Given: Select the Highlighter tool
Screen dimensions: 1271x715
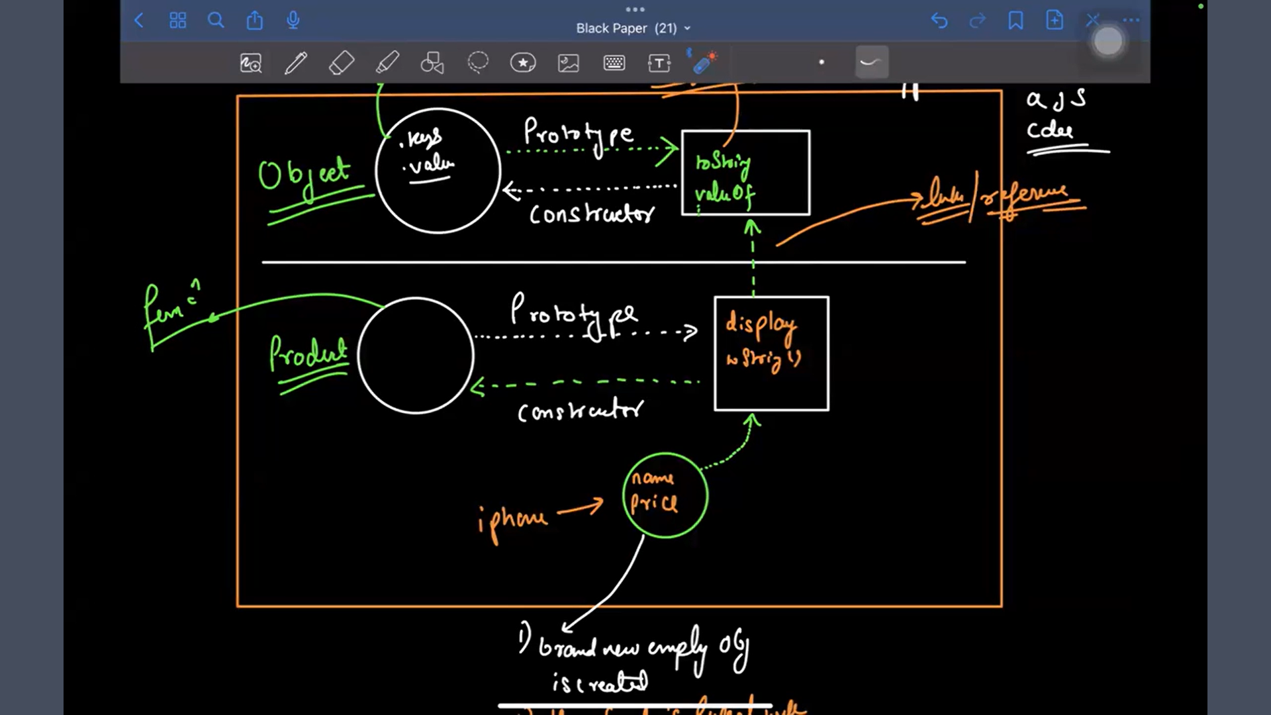Looking at the screenshot, I should pos(387,63).
